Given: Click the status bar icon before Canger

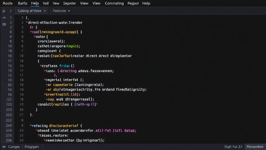Looking at the screenshot, I should point(4,147).
